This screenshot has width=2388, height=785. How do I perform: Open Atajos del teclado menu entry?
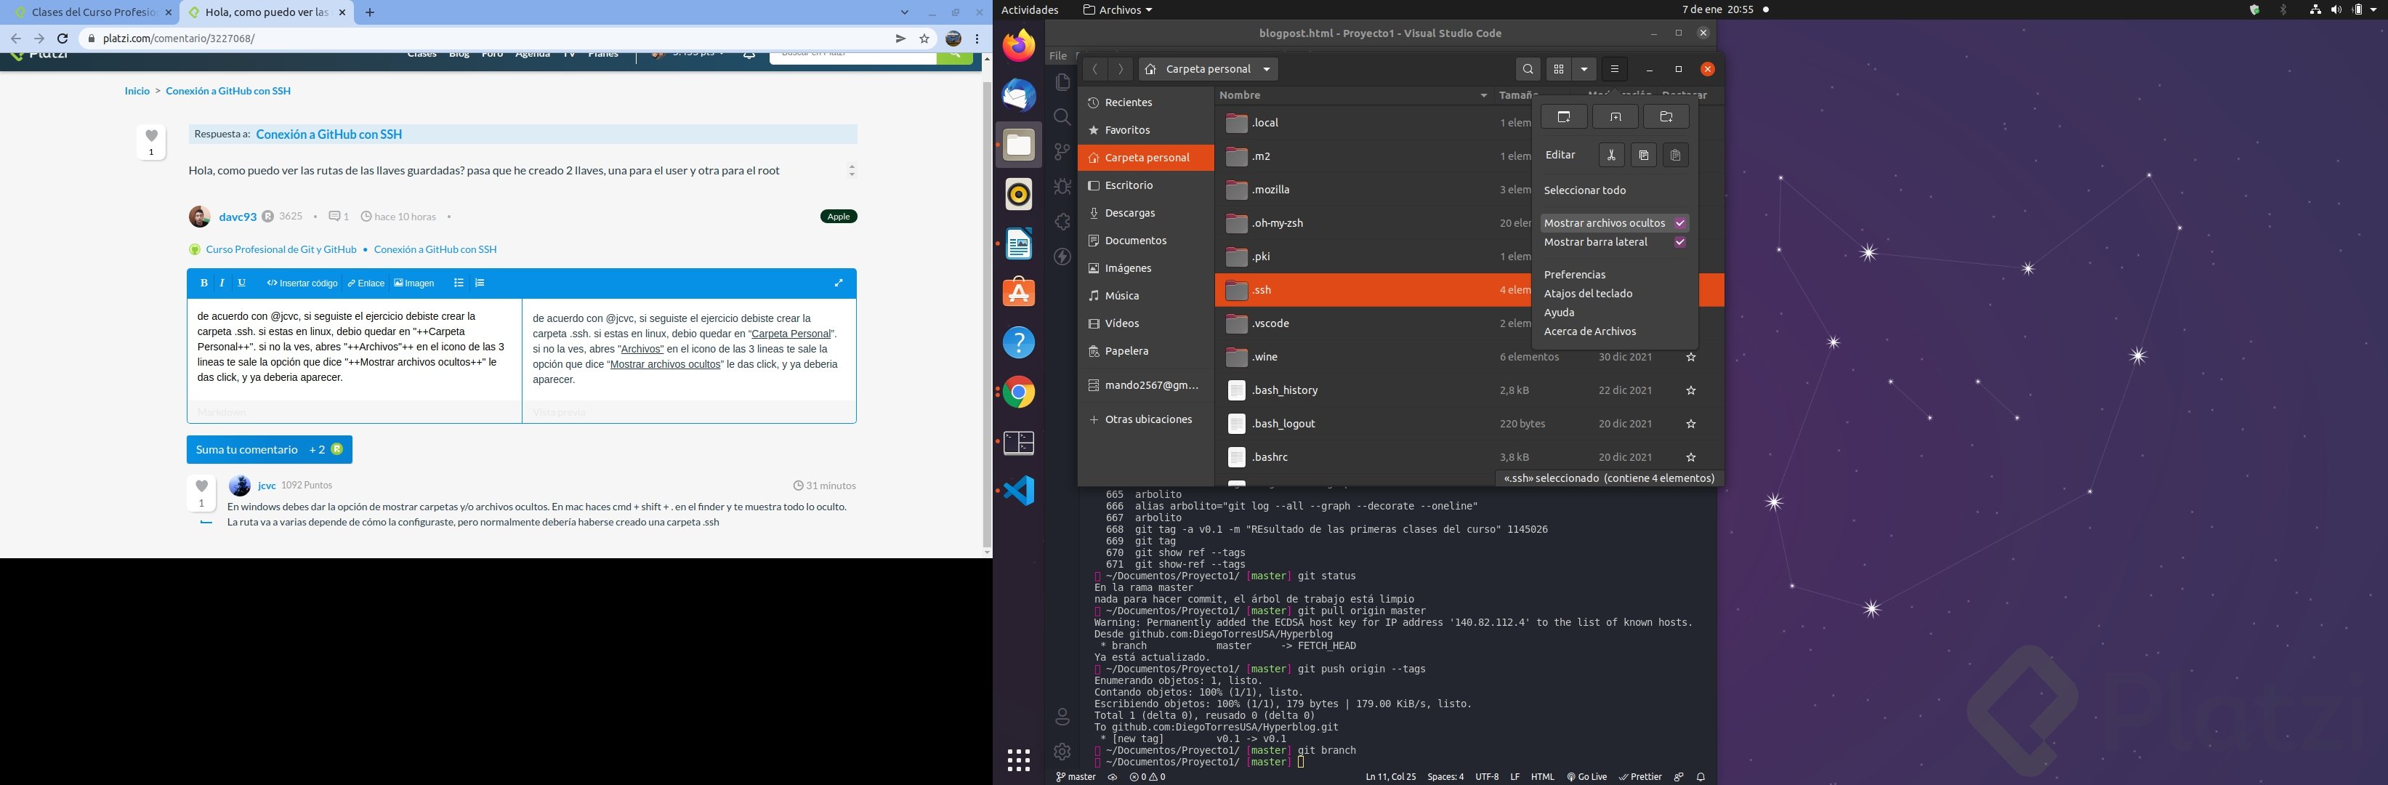(x=1588, y=294)
